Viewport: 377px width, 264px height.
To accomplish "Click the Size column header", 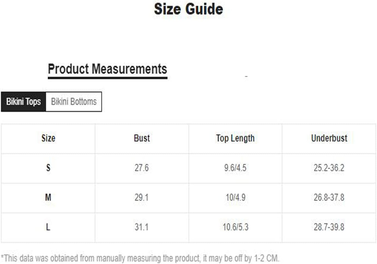I will tap(48, 138).
